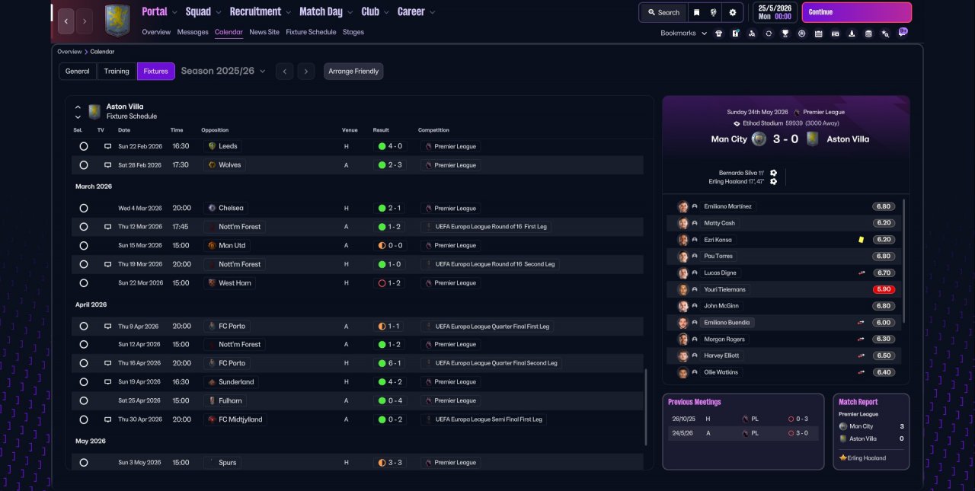Screen dimensions: 975x491
Task: Select the Sunderland fixture radio button
Action: (x=84, y=382)
